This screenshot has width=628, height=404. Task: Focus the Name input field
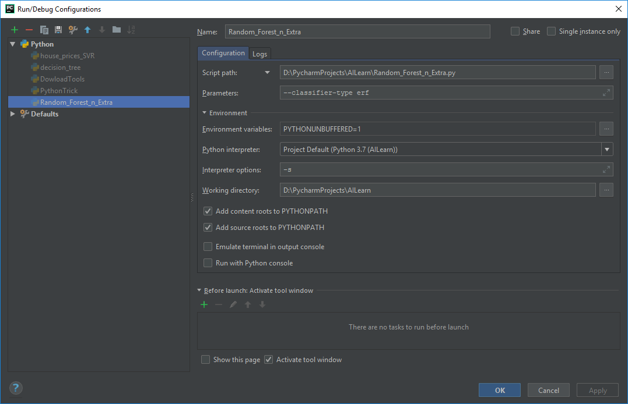(x=357, y=31)
